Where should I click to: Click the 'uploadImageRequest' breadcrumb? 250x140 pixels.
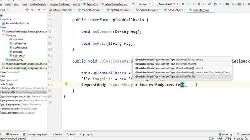[x=114, y=4]
